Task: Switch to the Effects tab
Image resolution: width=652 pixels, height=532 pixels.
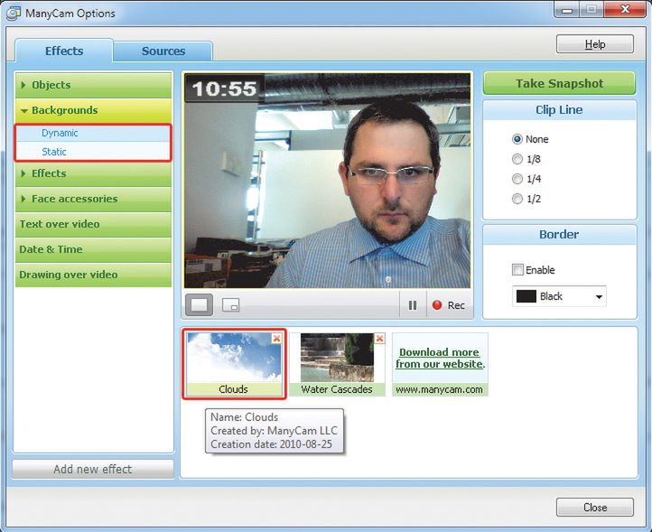Action: [63, 51]
